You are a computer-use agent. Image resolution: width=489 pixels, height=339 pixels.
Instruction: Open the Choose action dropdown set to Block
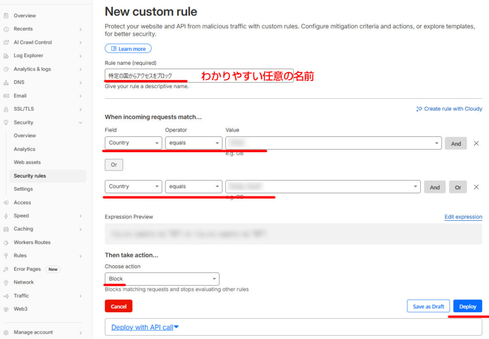click(162, 279)
